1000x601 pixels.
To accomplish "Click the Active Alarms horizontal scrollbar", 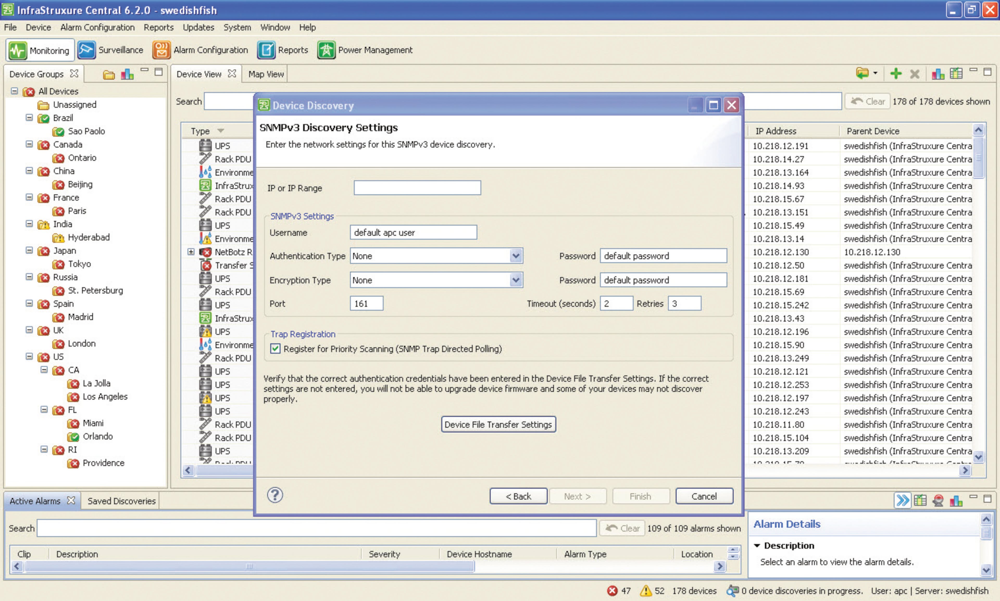I will (x=249, y=566).
